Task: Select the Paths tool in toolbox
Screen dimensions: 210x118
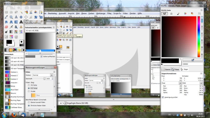Action: coord(41,12)
